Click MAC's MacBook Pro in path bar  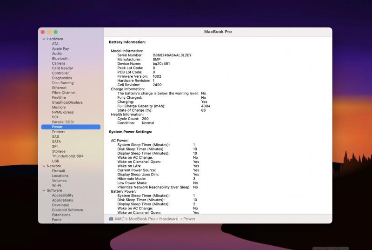pos(135,219)
